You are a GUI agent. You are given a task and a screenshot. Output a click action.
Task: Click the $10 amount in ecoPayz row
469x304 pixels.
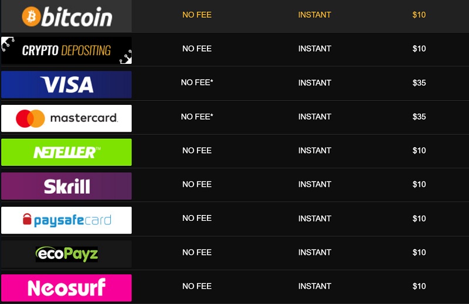coord(419,252)
